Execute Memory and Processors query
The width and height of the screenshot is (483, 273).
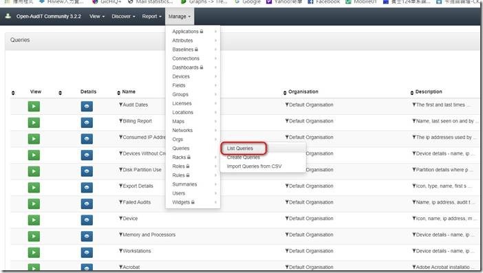point(34,236)
